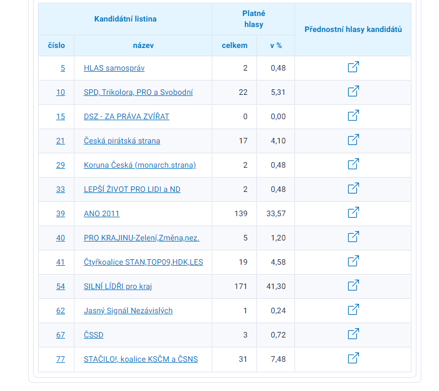This screenshot has height=391, width=439.
Task: Open preferential votes icon for STAČILO! row
Action: tap(353, 358)
